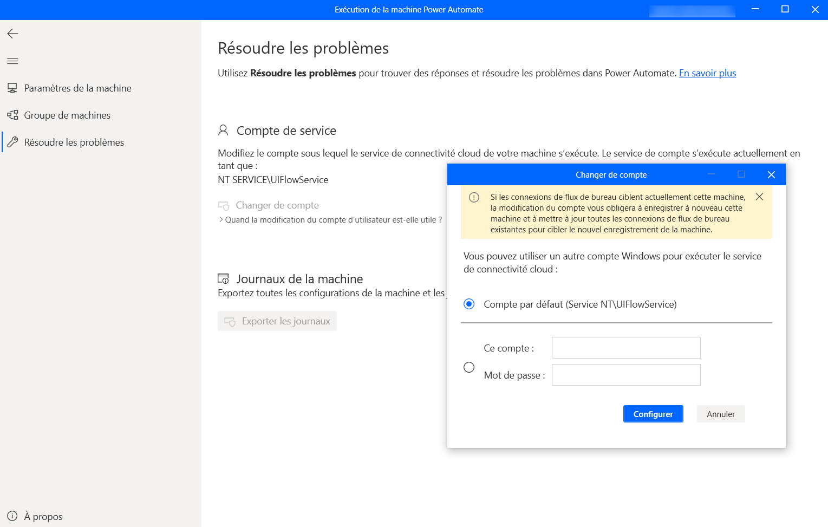Viewport: 828px width, 527px height.
Task: Click Exporter les journaux button
Action: (277, 321)
